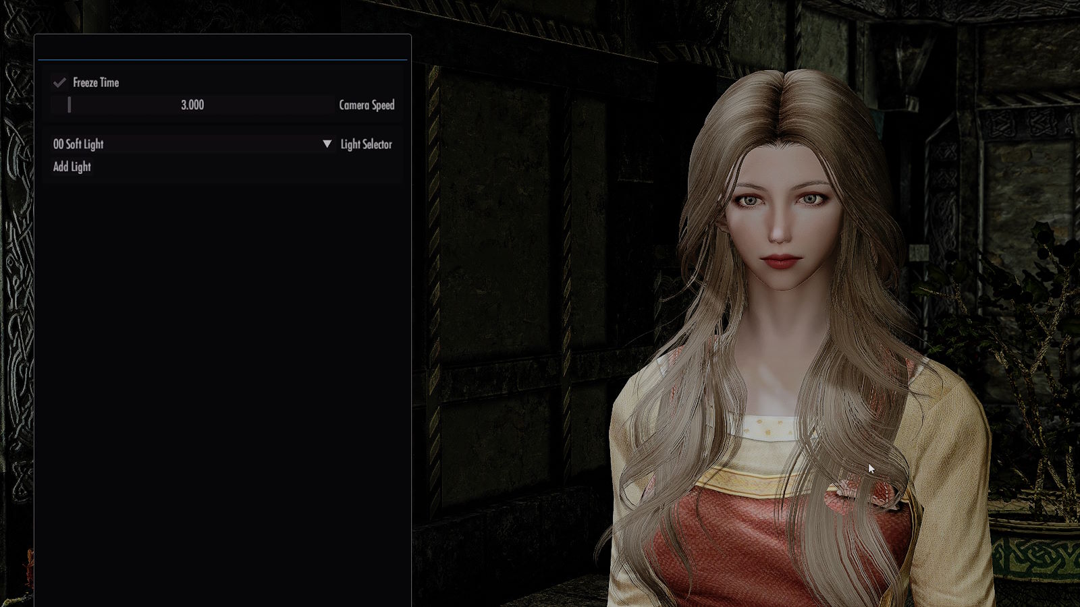Screen dimensions: 1080x607
Task: Click the Camera Speed slider handle
Action: 69,105
